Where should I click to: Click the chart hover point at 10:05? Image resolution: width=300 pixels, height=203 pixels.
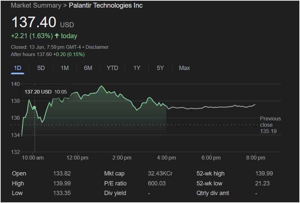pyautogui.click(x=34, y=107)
